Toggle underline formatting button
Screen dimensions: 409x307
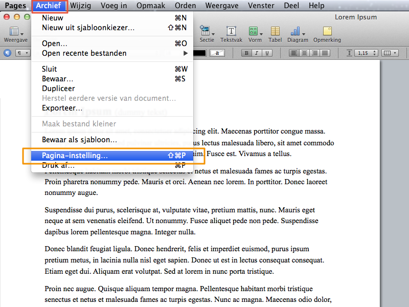267,53
